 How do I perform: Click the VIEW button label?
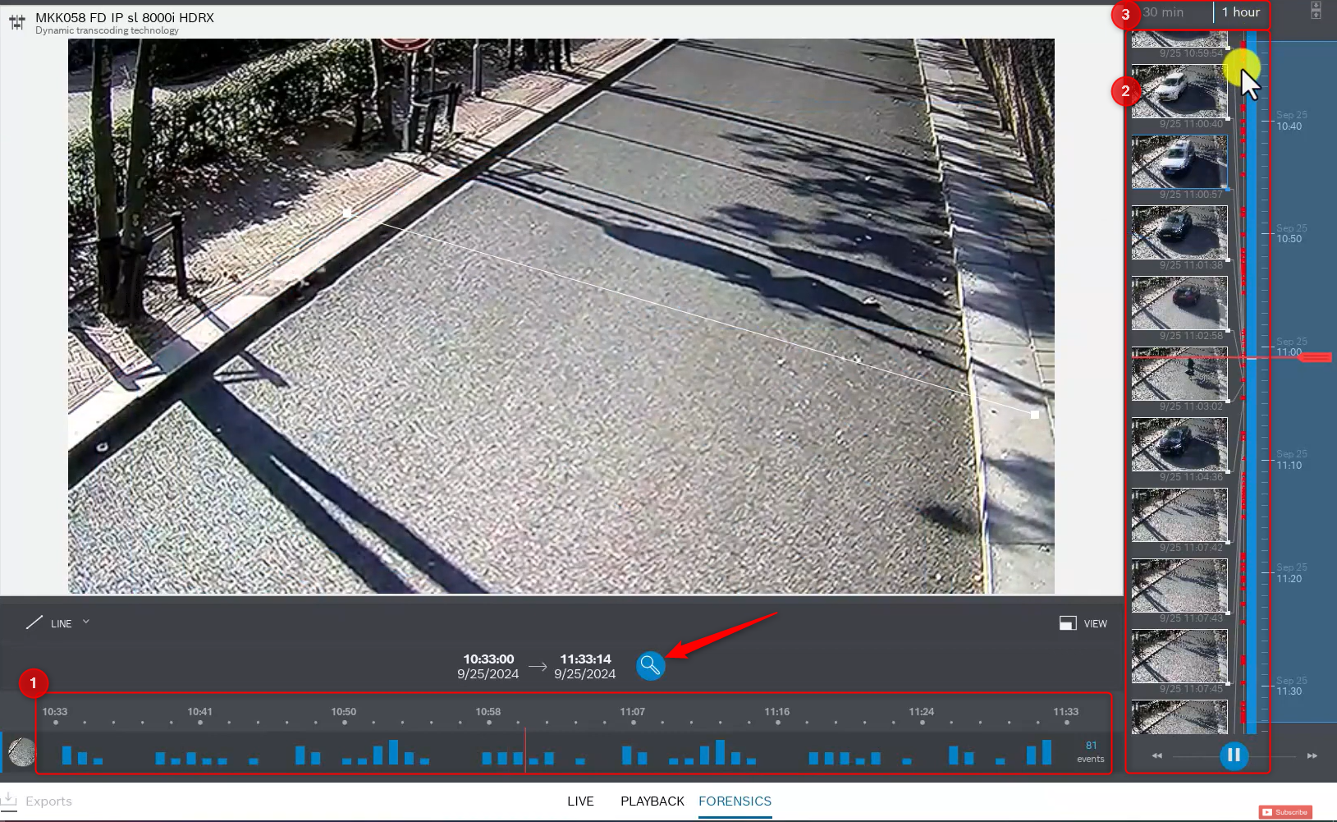(1095, 624)
